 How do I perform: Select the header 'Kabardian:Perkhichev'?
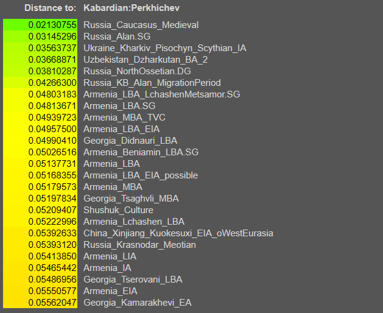pyautogui.click(x=132, y=8)
